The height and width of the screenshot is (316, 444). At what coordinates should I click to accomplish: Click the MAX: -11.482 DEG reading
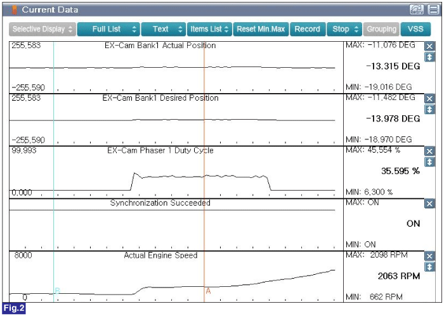click(x=381, y=98)
